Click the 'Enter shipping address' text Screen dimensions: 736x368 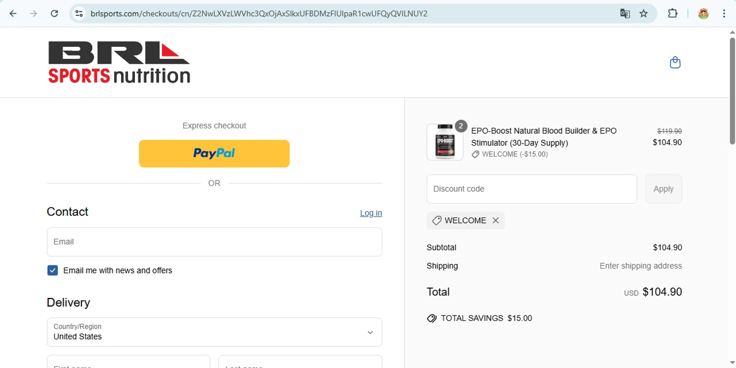pyautogui.click(x=641, y=266)
